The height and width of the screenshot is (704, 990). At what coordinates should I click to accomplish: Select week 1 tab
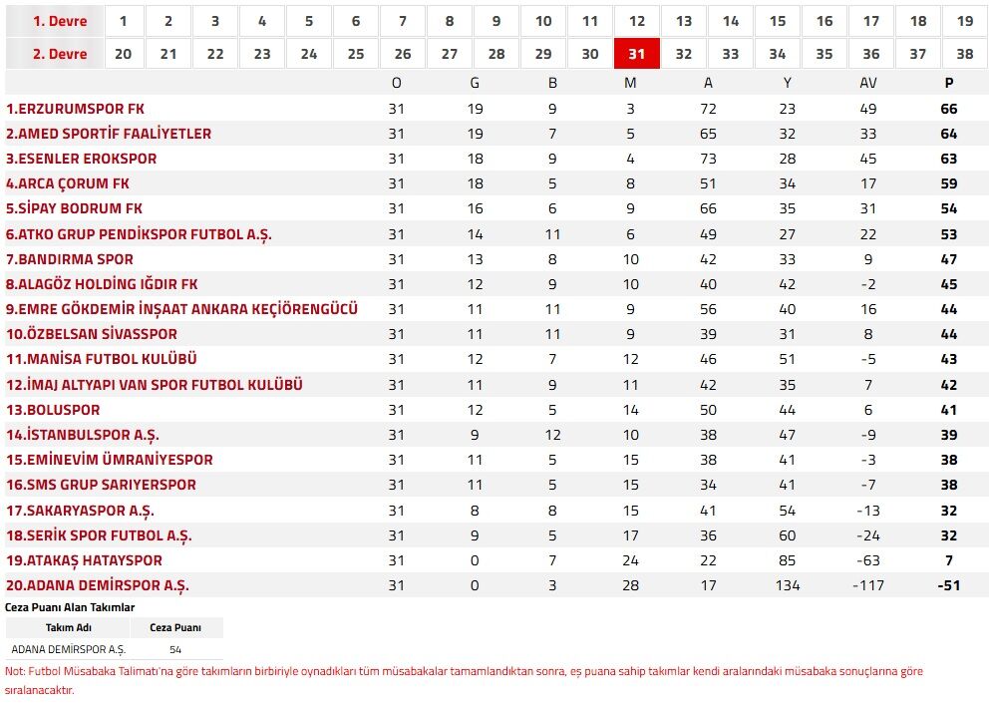click(x=122, y=21)
